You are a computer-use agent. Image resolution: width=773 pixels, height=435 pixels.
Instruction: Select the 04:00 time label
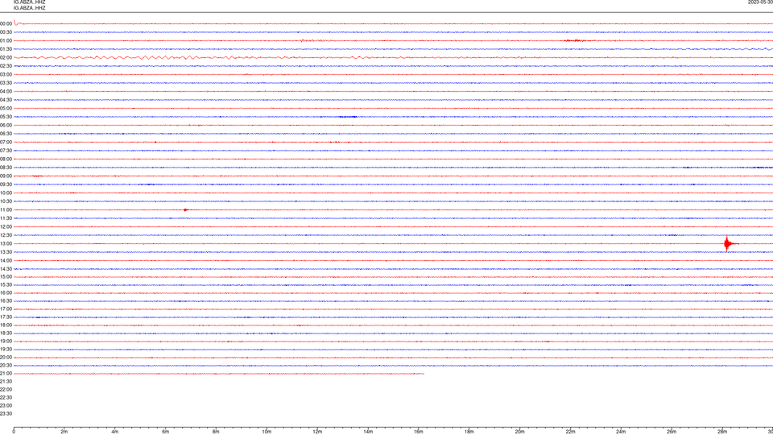click(6, 92)
